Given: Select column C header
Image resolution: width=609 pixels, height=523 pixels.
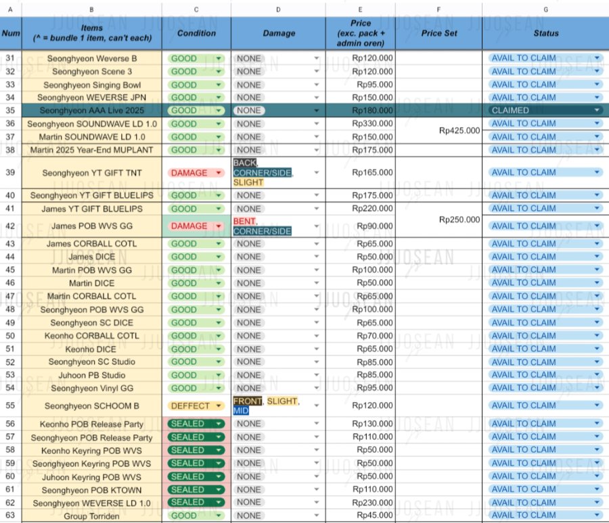Looking at the screenshot, I should pyautogui.click(x=196, y=9).
